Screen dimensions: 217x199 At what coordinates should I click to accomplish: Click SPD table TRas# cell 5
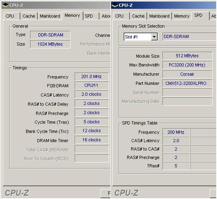point(176,166)
